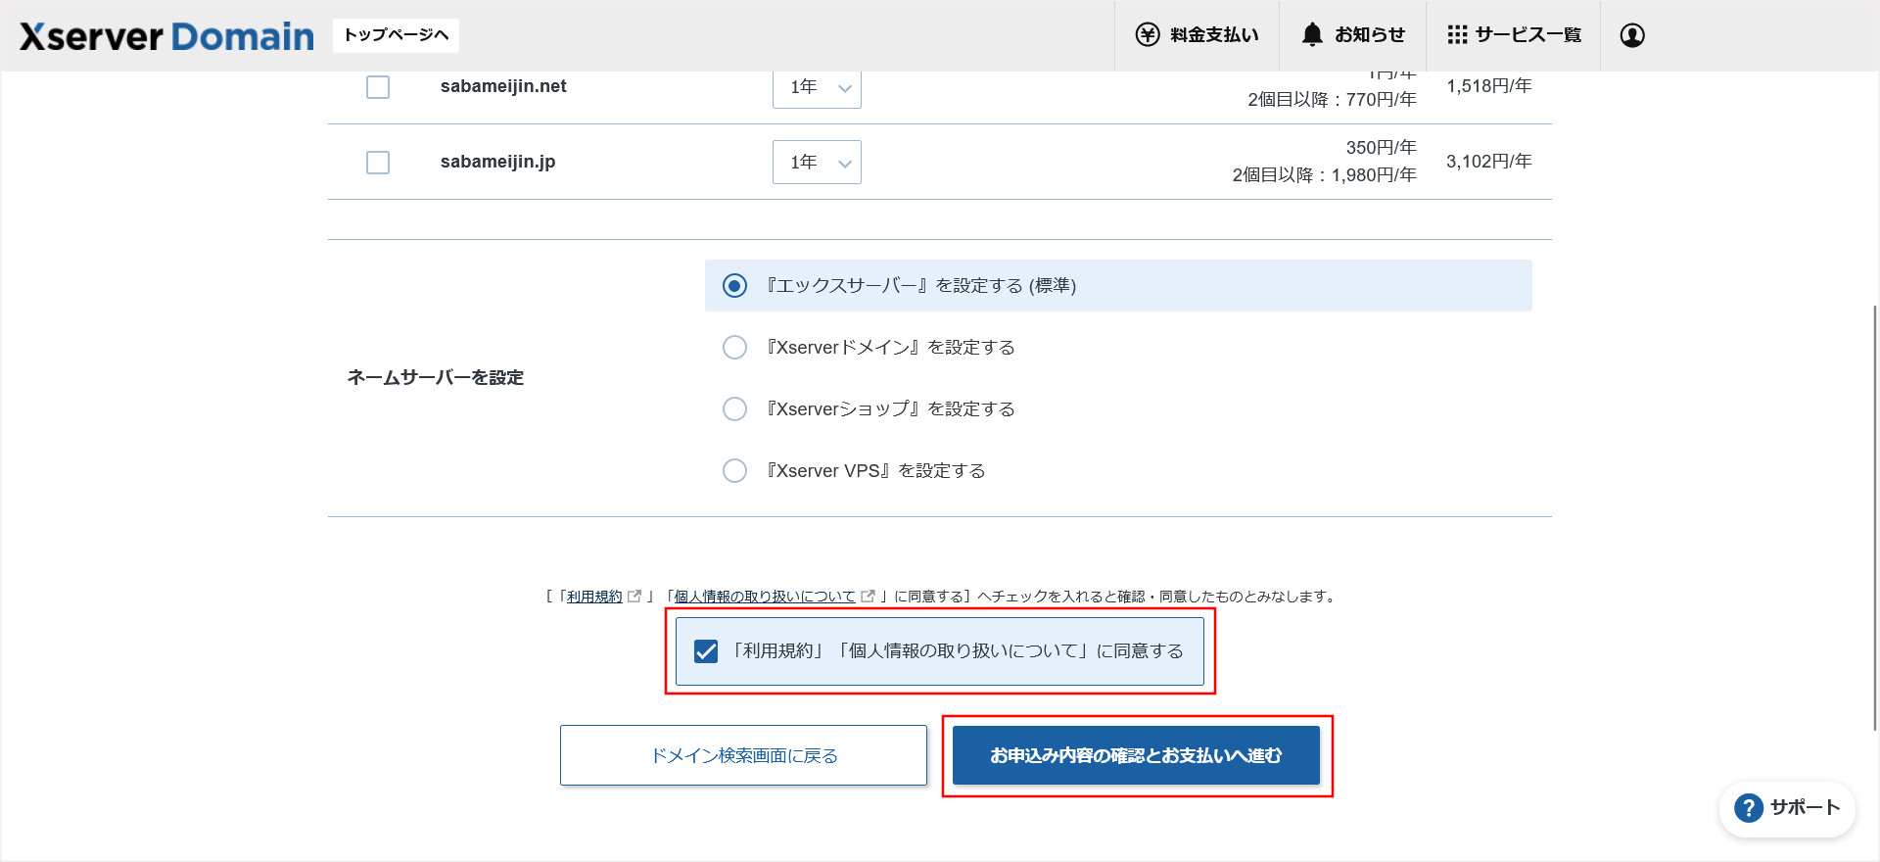
Task: Select 『Xserverショップ』を設定する radio
Action: pyautogui.click(x=734, y=408)
